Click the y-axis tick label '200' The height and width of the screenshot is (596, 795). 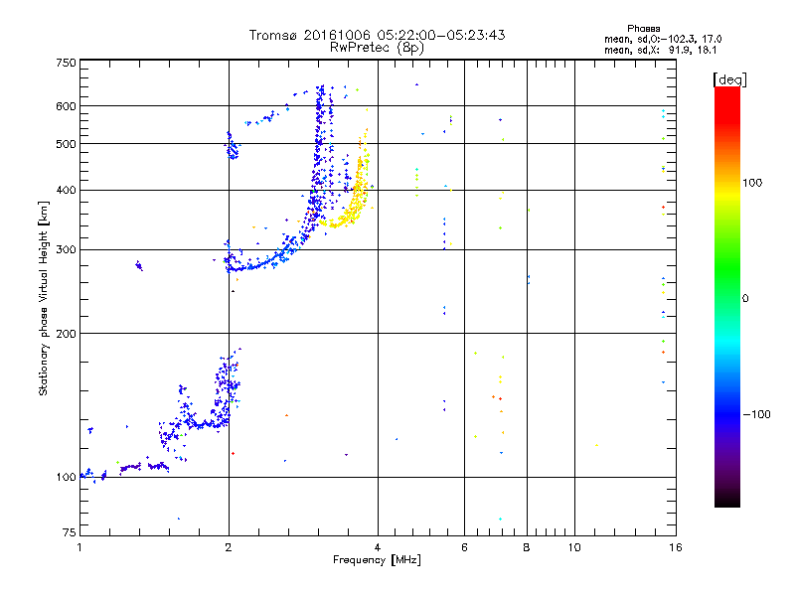tap(66, 334)
